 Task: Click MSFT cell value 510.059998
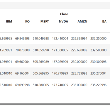point(41,50)
